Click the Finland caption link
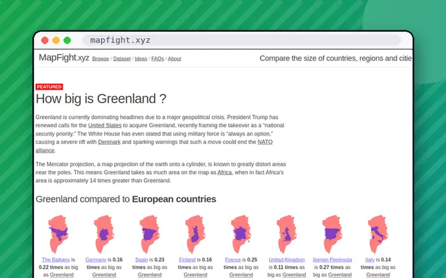Screen dimensions: 446x278 [x=187, y=259]
